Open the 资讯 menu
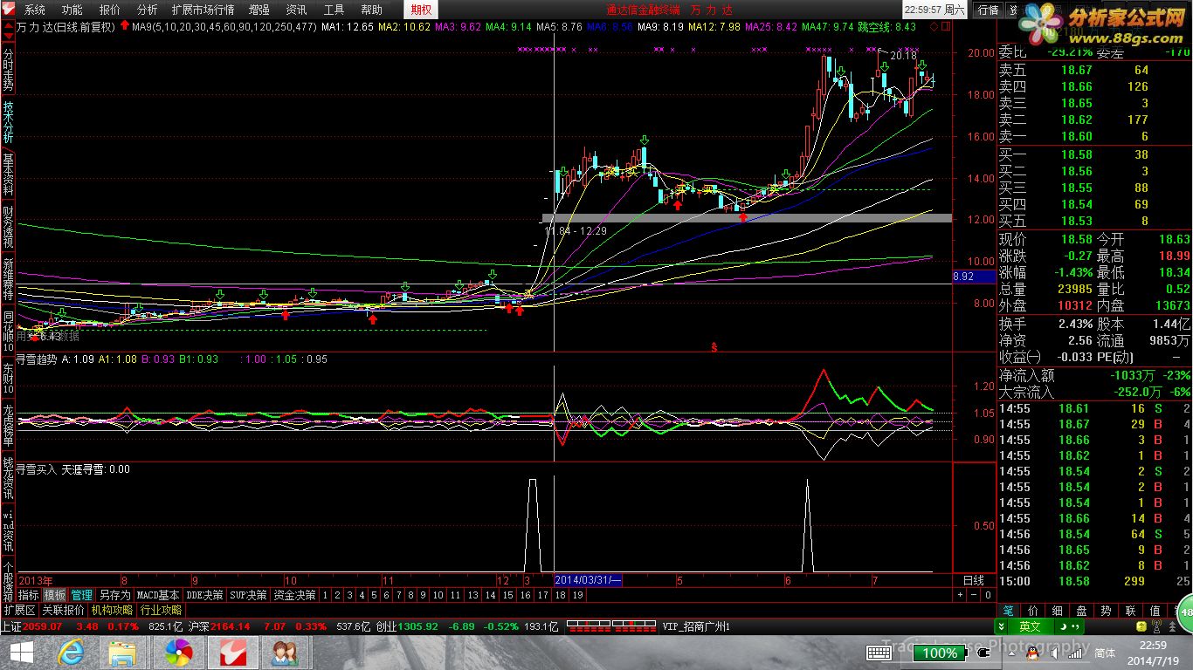The height and width of the screenshot is (670, 1193). (296, 10)
